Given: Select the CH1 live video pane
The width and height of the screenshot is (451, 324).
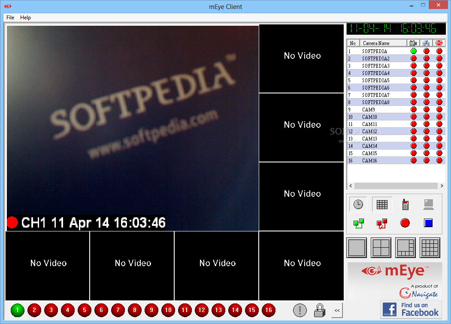Looking at the screenshot, I should pyautogui.click(x=133, y=128).
